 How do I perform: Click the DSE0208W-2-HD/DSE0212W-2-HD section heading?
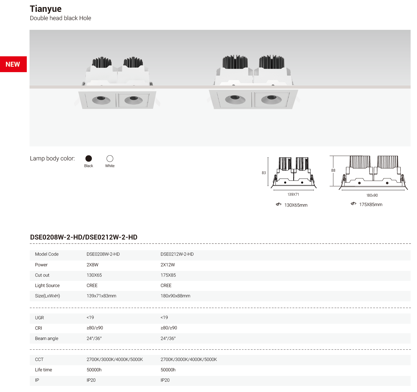coord(84,237)
